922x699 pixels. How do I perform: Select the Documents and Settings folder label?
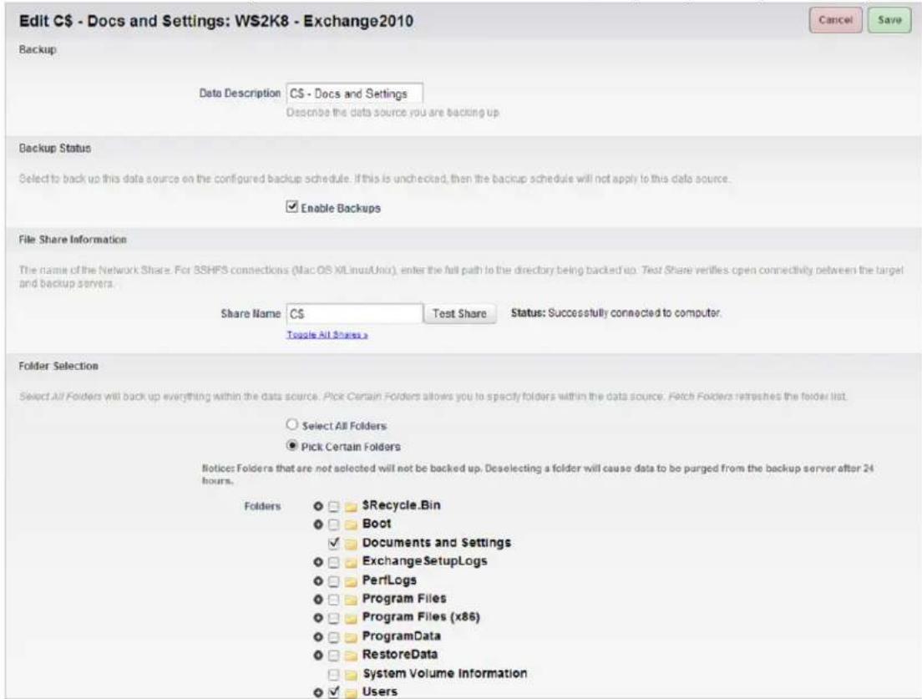pos(436,543)
